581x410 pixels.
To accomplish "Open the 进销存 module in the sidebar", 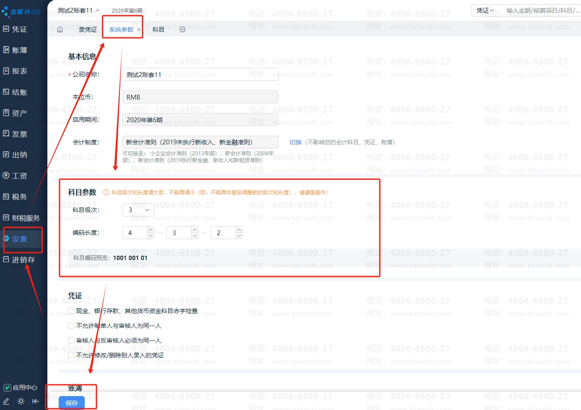I will click(20, 260).
